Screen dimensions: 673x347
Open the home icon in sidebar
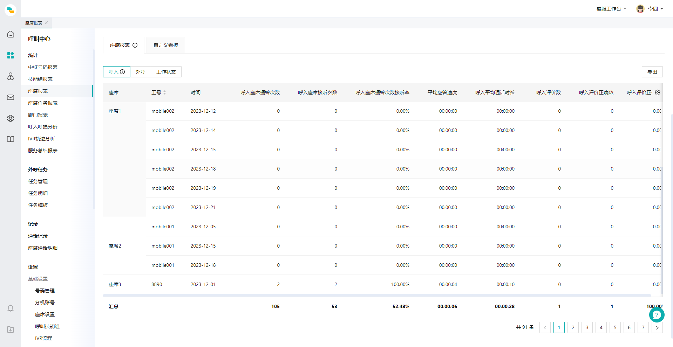(11, 34)
